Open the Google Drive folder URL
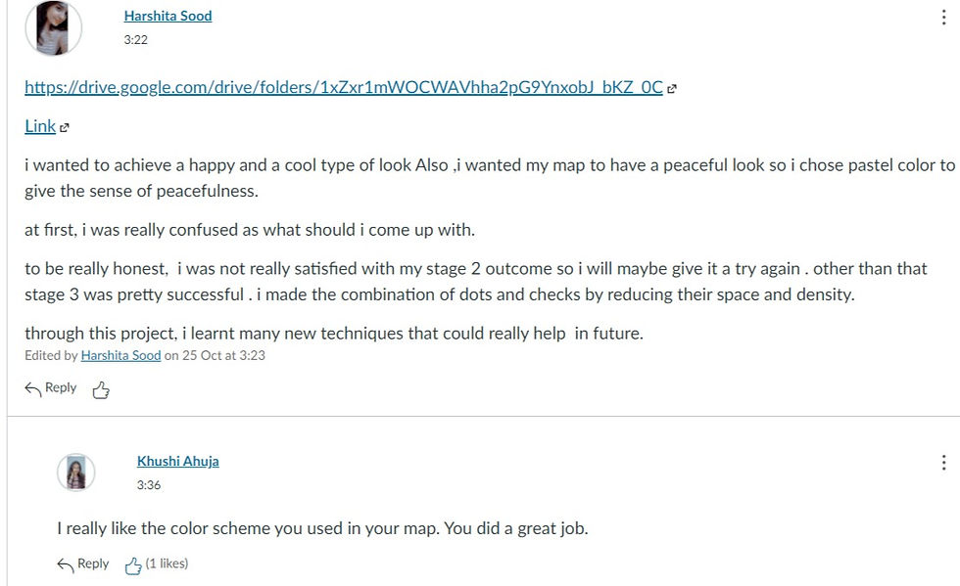Image resolution: width=960 pixels, height=586 pixels. tap(343, 87)
